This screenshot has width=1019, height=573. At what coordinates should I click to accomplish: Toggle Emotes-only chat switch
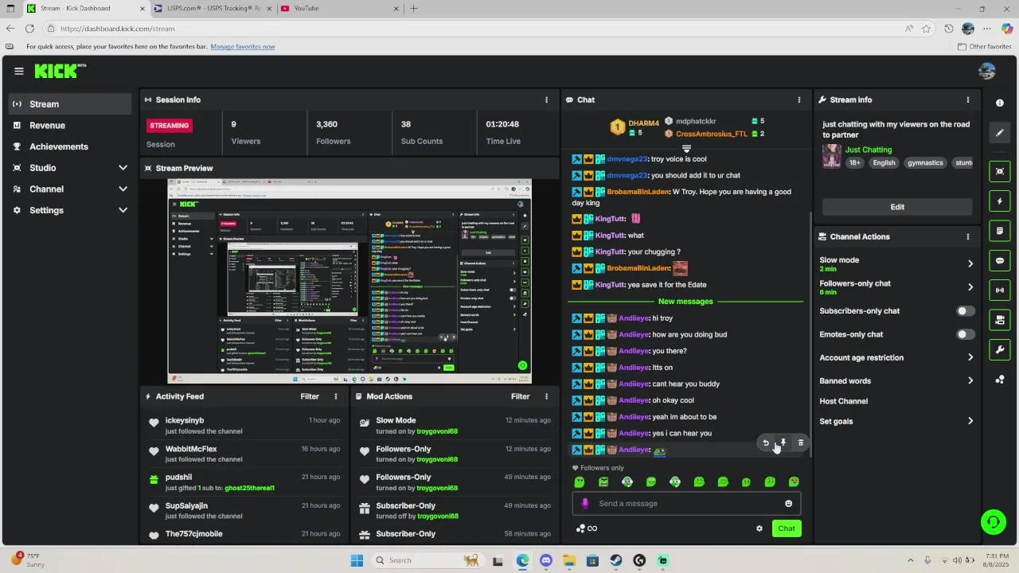click(965, 334)
